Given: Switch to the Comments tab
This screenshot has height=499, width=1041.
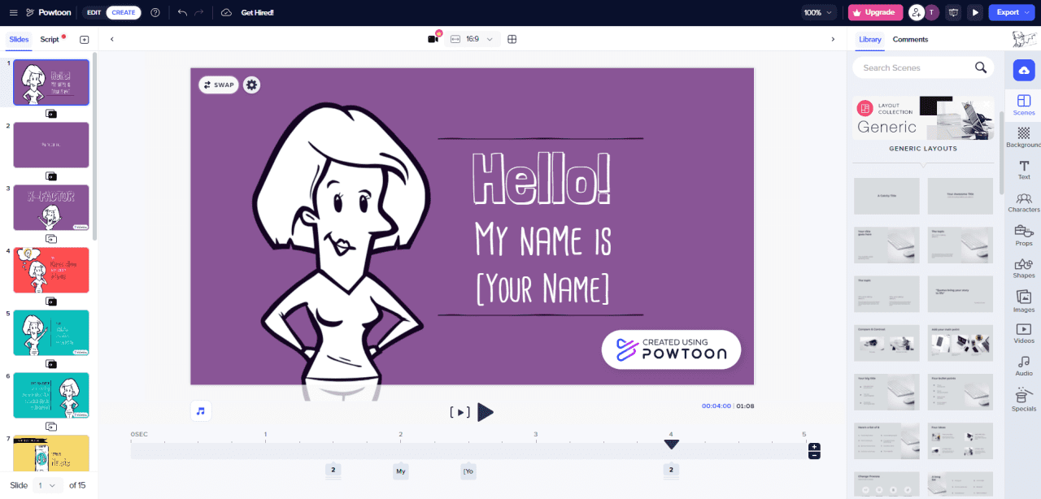Looking at the screenshot, I should click(910, 39).
